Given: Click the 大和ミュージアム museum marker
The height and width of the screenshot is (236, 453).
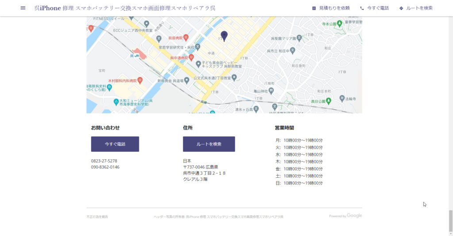Looking at the screenshot, I should point(116,102).
